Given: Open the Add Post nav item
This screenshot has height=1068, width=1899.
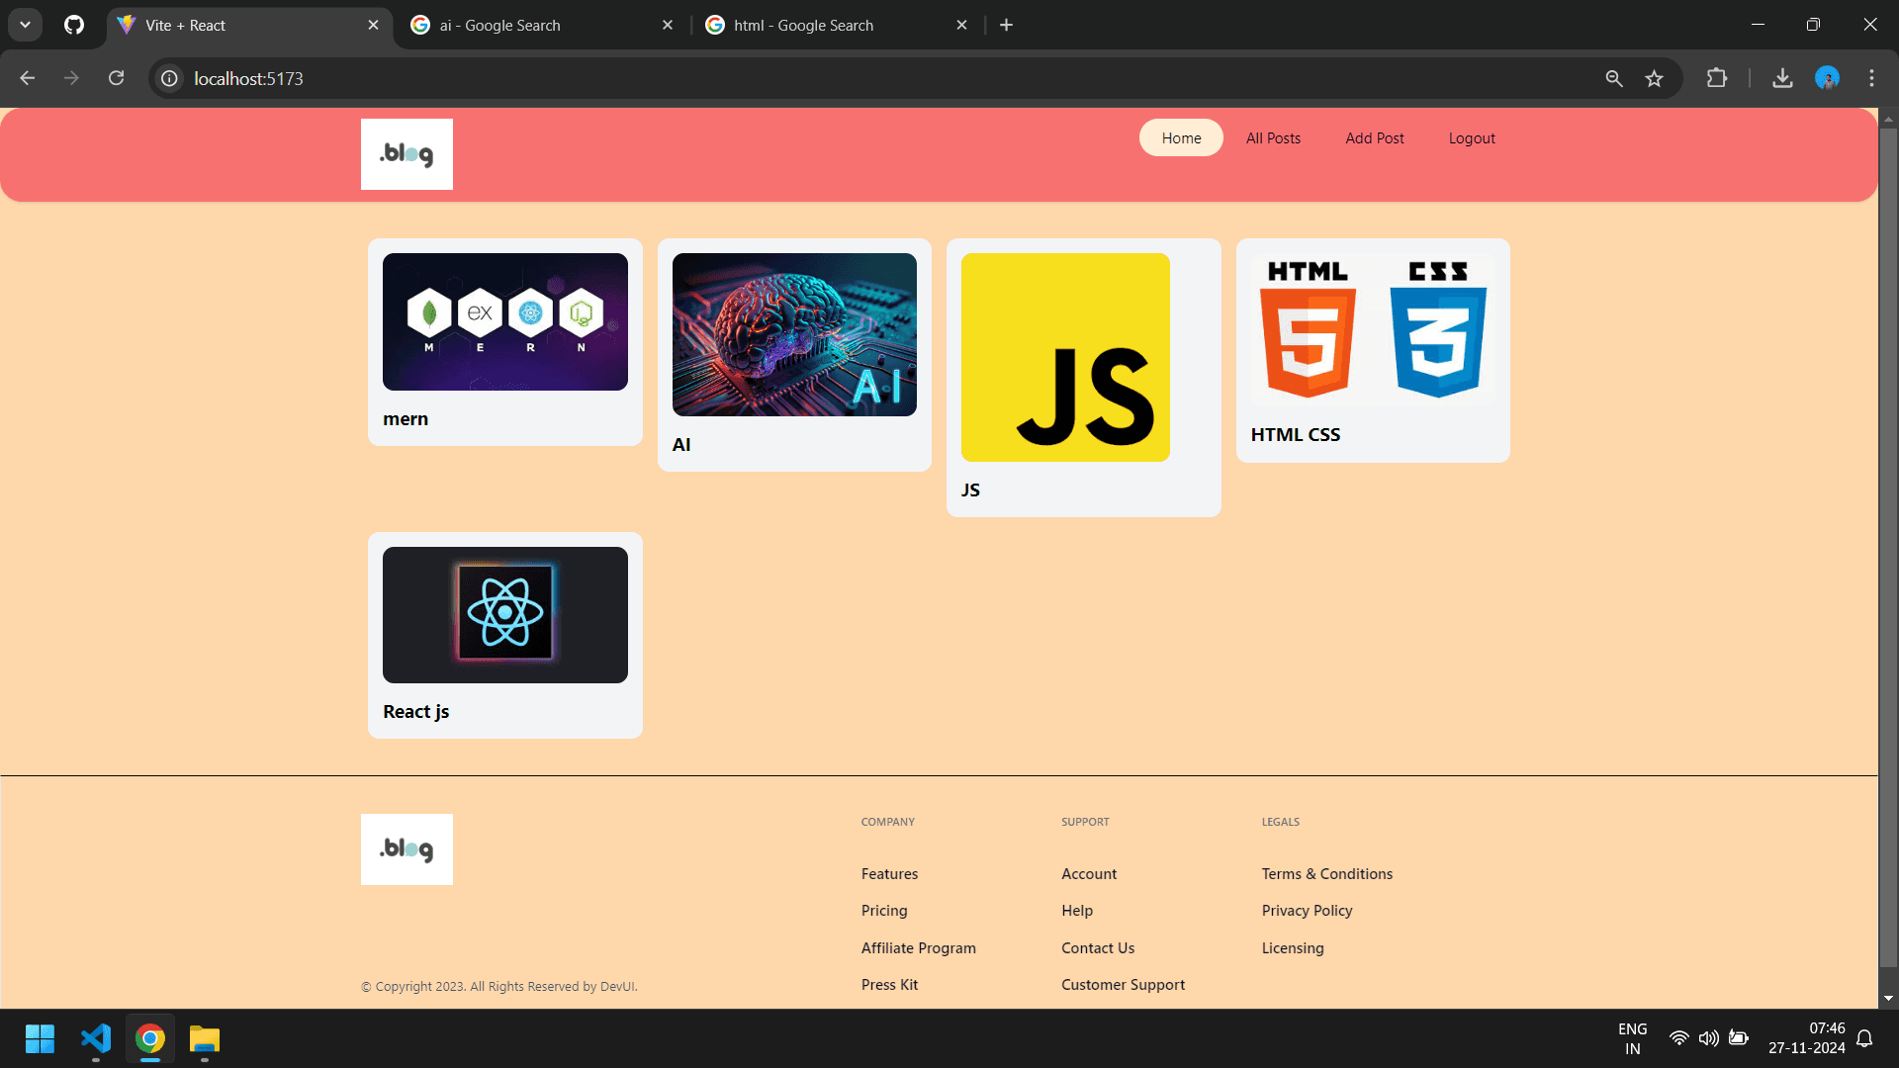Looking at the screenshot, I should tap(1375, 138).
